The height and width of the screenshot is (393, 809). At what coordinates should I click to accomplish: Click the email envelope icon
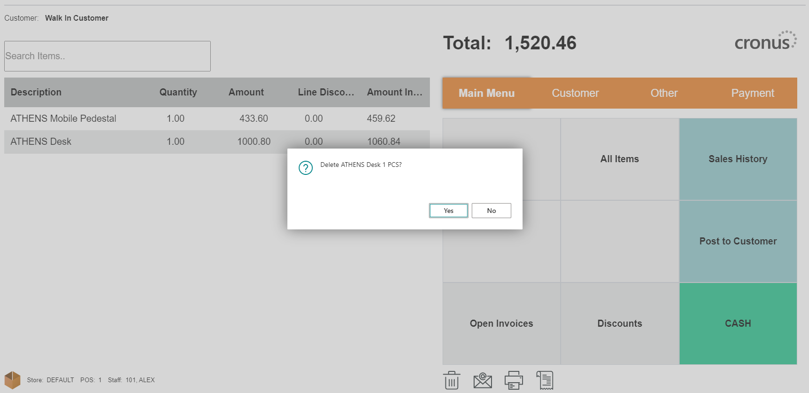[x=483, y=380]
